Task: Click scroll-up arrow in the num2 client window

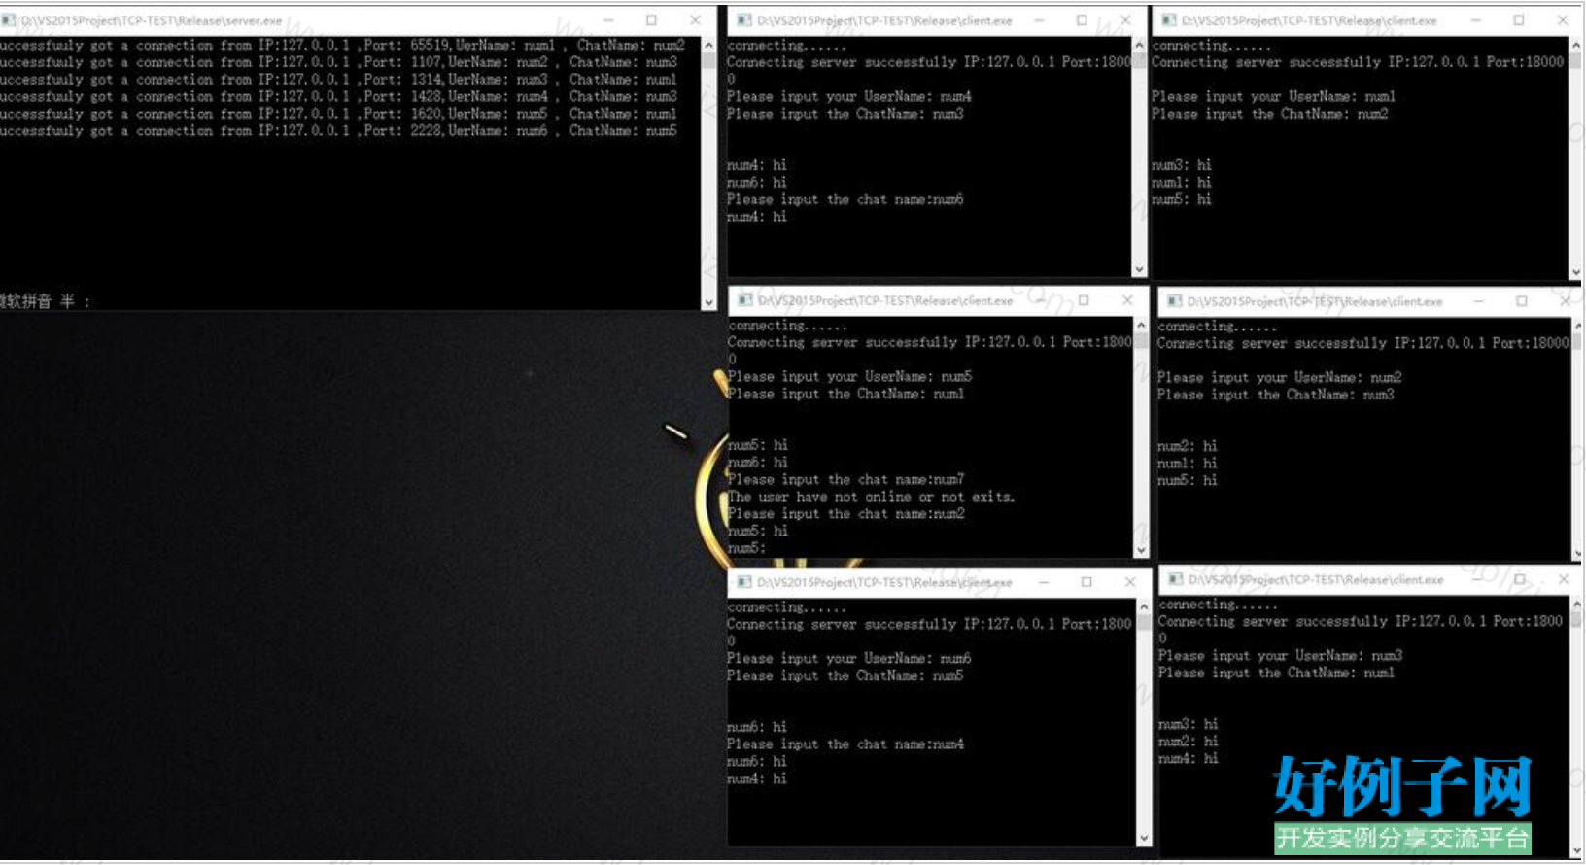Action: (x=1576, y=327)
